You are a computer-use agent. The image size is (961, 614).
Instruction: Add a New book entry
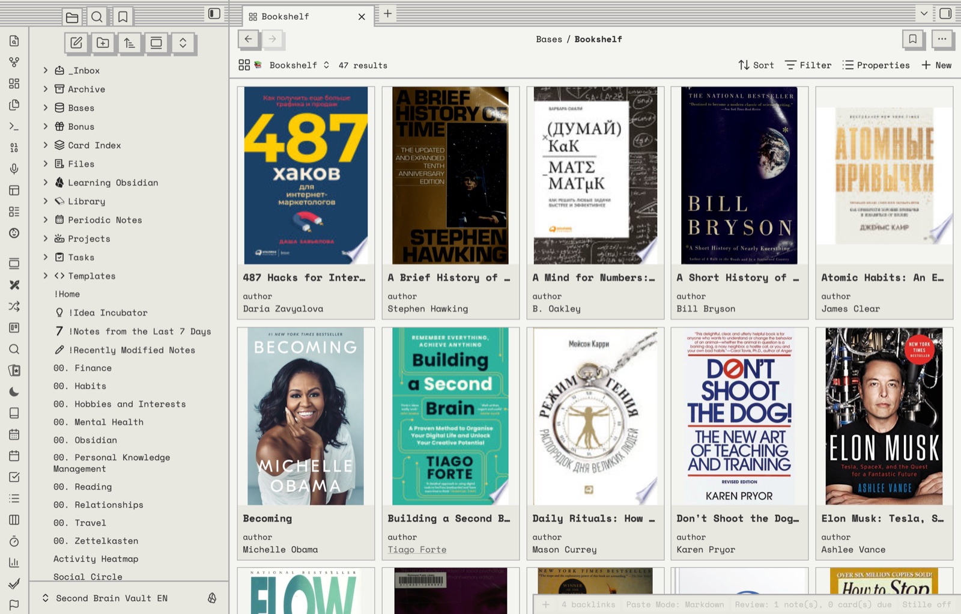click(936, 65)
